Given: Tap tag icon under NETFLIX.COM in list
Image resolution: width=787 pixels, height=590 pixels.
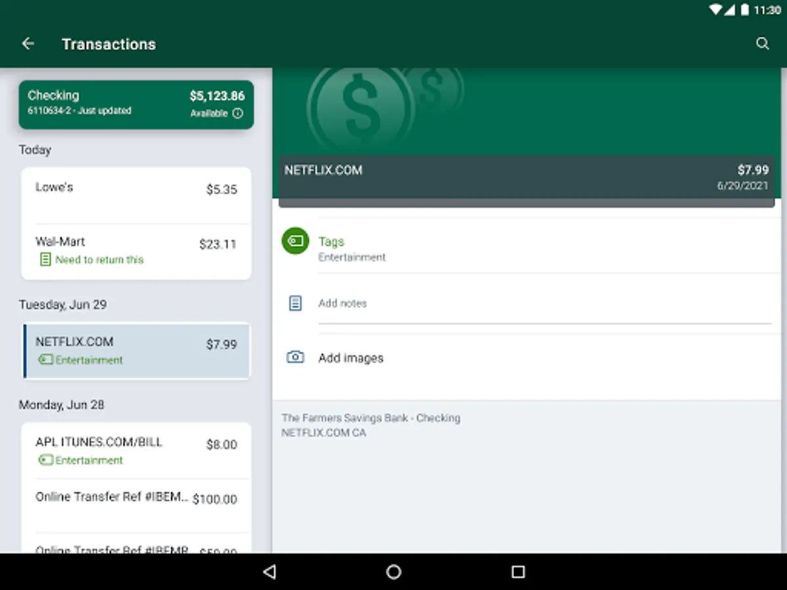Looking at the screenshot, I should (45, 360).
